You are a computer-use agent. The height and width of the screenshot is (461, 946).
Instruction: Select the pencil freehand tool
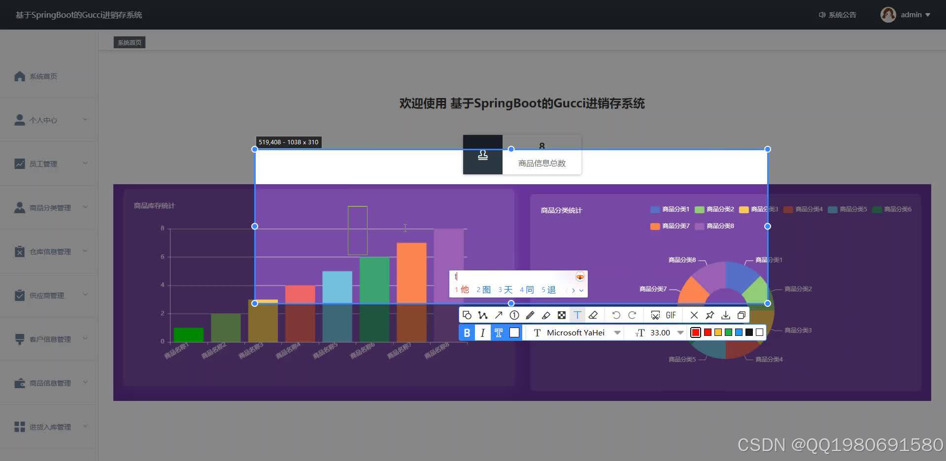pos(530,315)
